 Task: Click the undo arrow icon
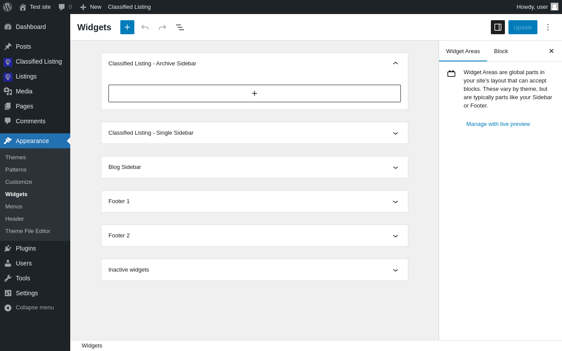(x=145, y=27)
